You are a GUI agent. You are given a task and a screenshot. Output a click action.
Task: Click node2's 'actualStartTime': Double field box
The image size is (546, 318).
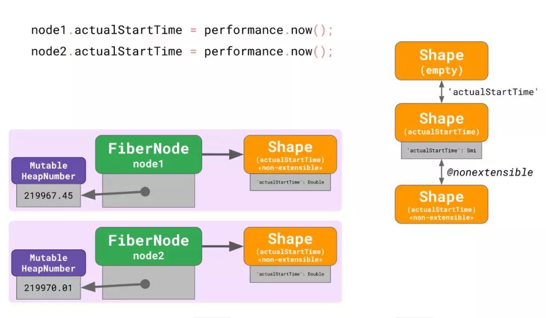290,274
